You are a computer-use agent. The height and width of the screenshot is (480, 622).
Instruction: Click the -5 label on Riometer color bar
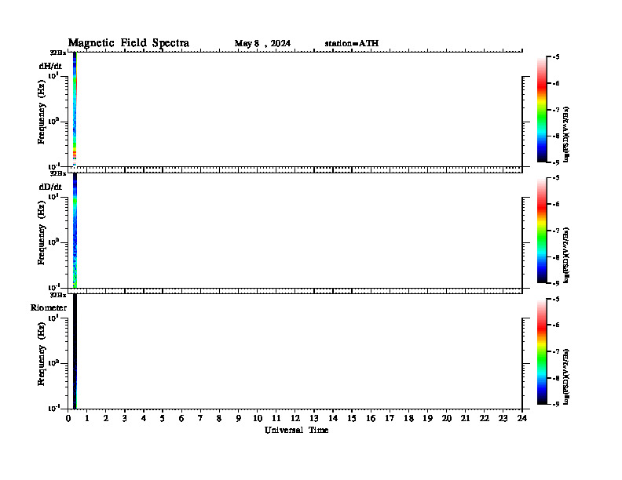tap(556, 300)
